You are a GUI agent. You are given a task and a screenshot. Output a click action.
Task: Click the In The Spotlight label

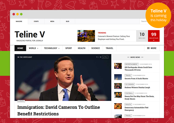25,57
